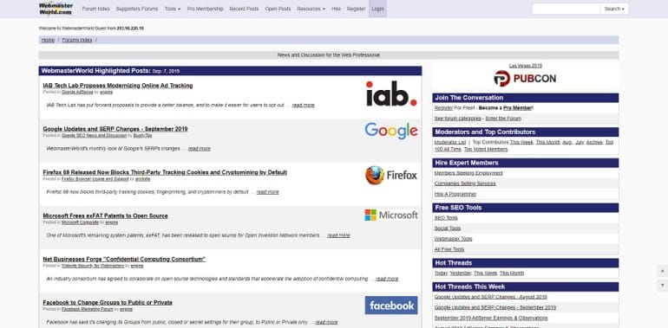Click See forum categories link
668x328 pixels.
pos(457,119)
